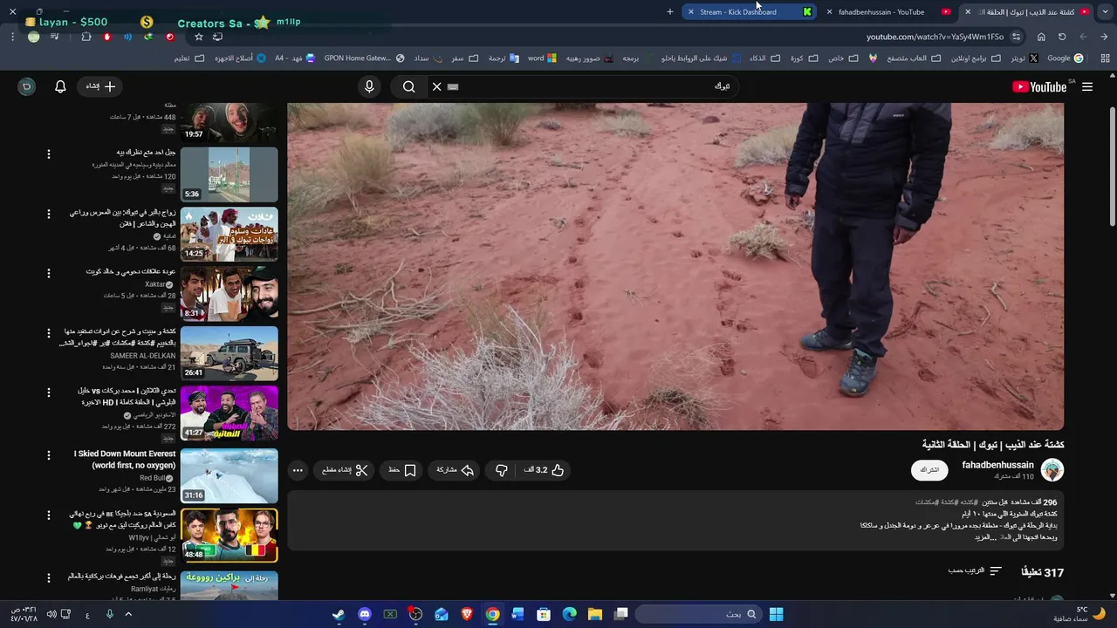Bookmark this page with star icon
The height and width of the screenshot is (628, 1117).
pos(199,37)
